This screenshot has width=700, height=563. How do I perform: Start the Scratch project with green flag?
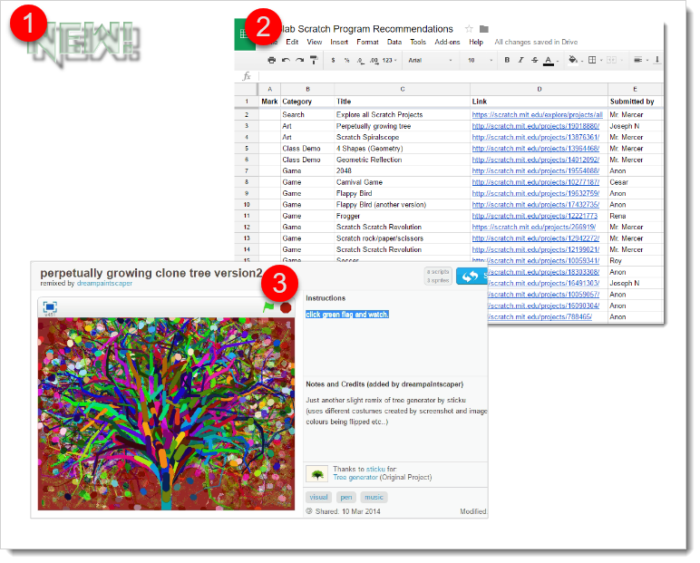coord(267,307)
